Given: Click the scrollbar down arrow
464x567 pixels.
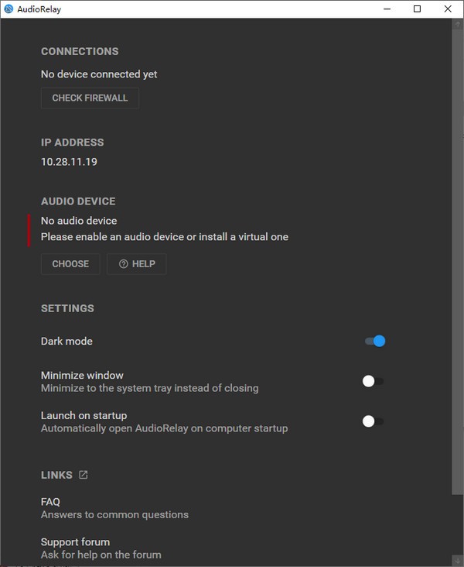Looking at the screenshot, I should (x=458, y=560).
